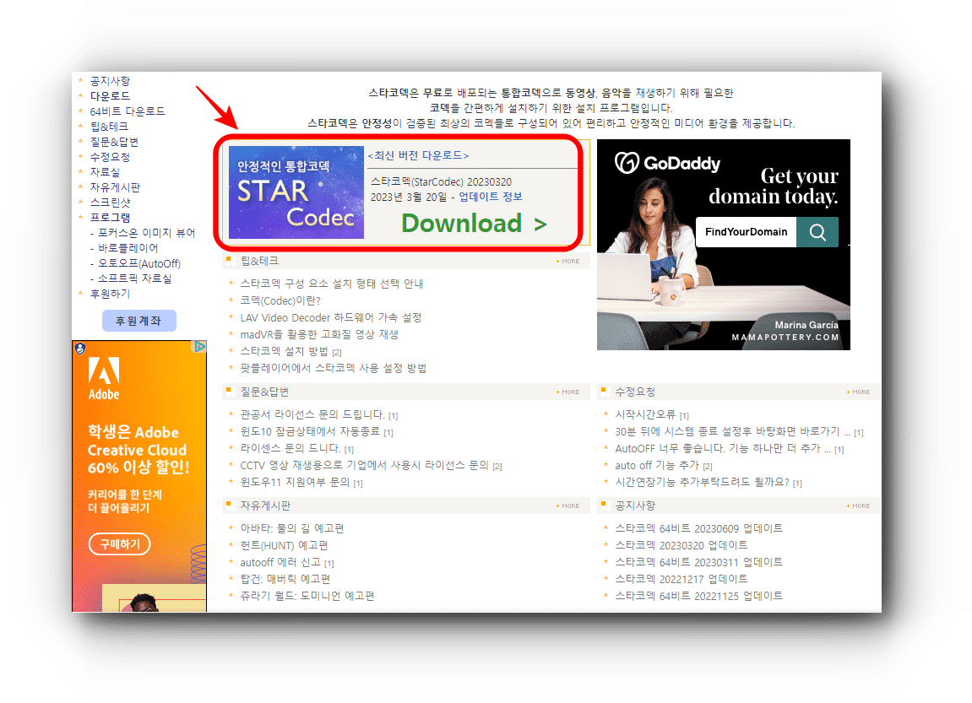Open 관공서 라이선스 문의 드립니다 post
972x703 pixels.
[x=313, y=415]
